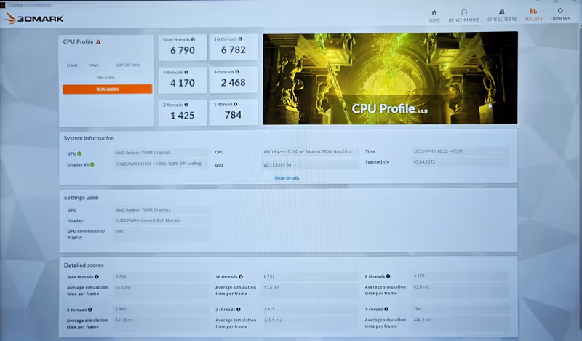Expand Show details under System information
Viewport: 582px width, 341px height.
286,178
